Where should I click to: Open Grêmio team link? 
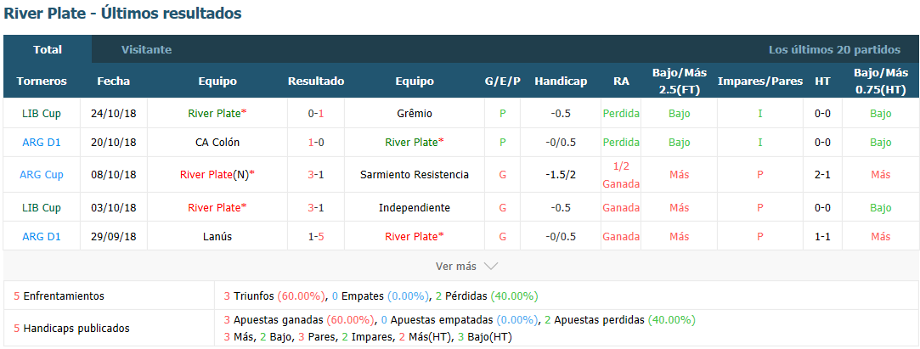coord(415,113)
